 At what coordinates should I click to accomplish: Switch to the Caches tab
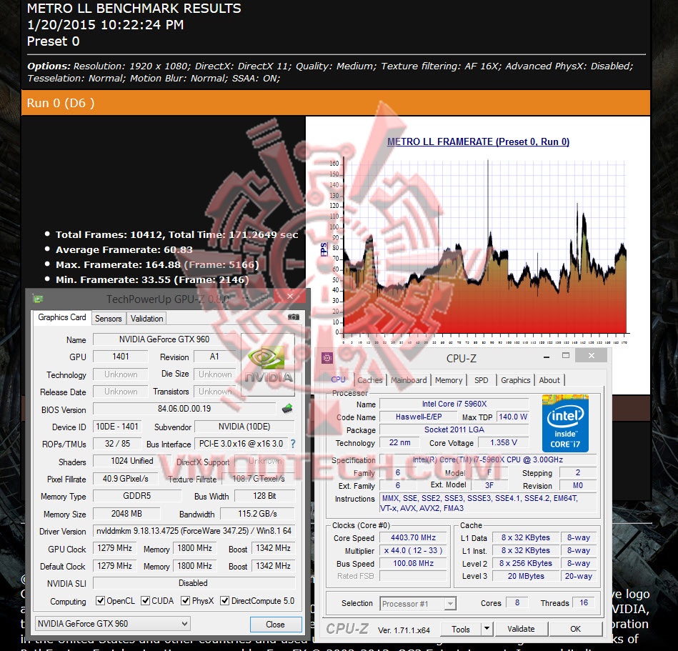pyautogui.click(x=369, y=379)
